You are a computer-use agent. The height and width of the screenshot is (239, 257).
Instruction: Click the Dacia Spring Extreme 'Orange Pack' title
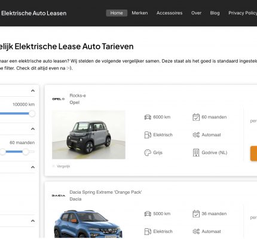click(106, 192)
